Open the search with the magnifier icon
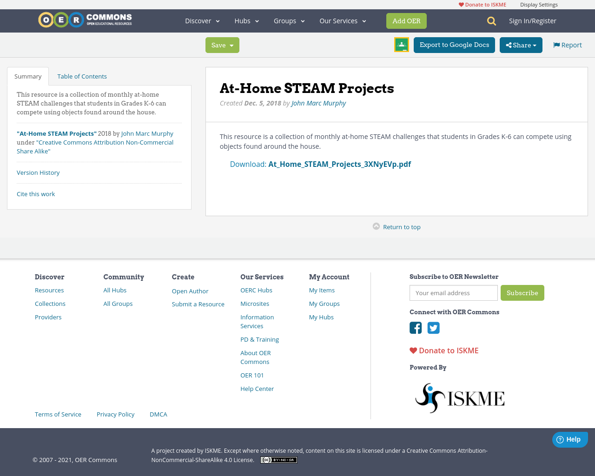595x476 pixels. [x=490, y=20]
